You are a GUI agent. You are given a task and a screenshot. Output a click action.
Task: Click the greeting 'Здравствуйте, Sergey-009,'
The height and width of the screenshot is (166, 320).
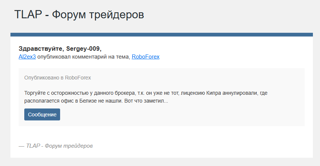[x=60, y=48]
